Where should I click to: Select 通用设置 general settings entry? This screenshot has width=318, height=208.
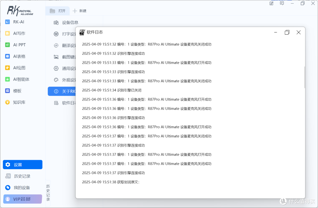click(x=64, y=68)
